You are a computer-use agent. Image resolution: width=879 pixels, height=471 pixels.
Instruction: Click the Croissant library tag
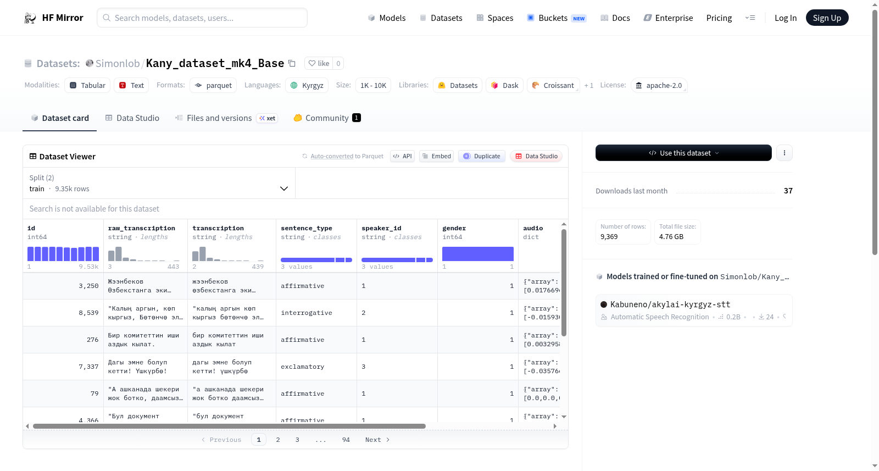click(553, 85)
